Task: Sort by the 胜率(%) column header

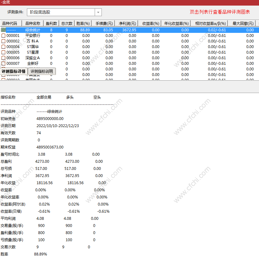Action: click(83, 24)
